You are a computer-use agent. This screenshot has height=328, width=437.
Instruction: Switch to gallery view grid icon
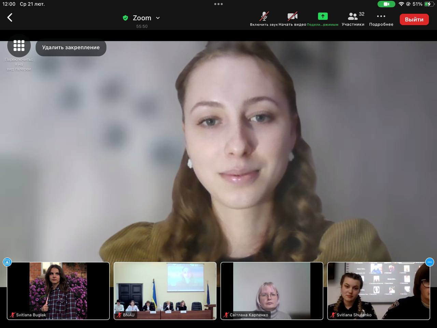[x=19, y=45]
